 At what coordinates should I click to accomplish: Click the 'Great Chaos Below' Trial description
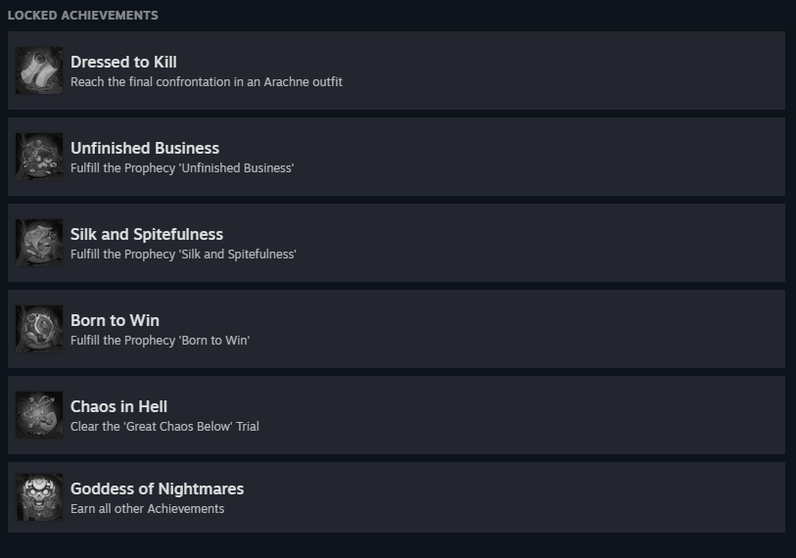click(164, 427)
